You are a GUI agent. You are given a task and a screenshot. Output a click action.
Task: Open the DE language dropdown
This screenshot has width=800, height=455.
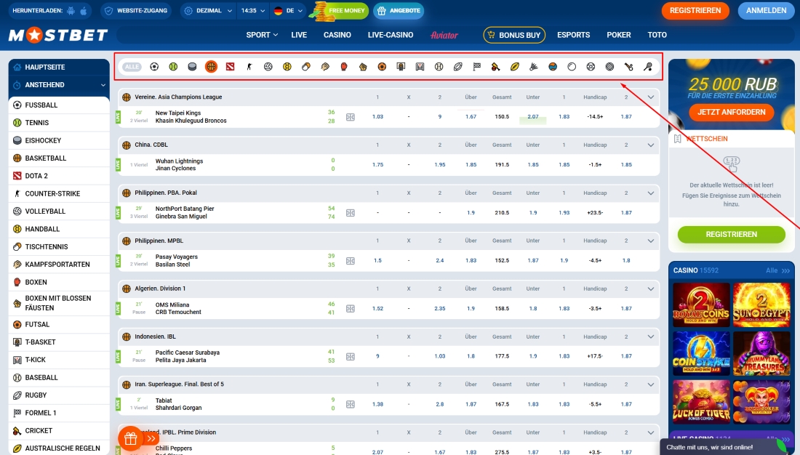pyautogui.click(x=288, y=11)
